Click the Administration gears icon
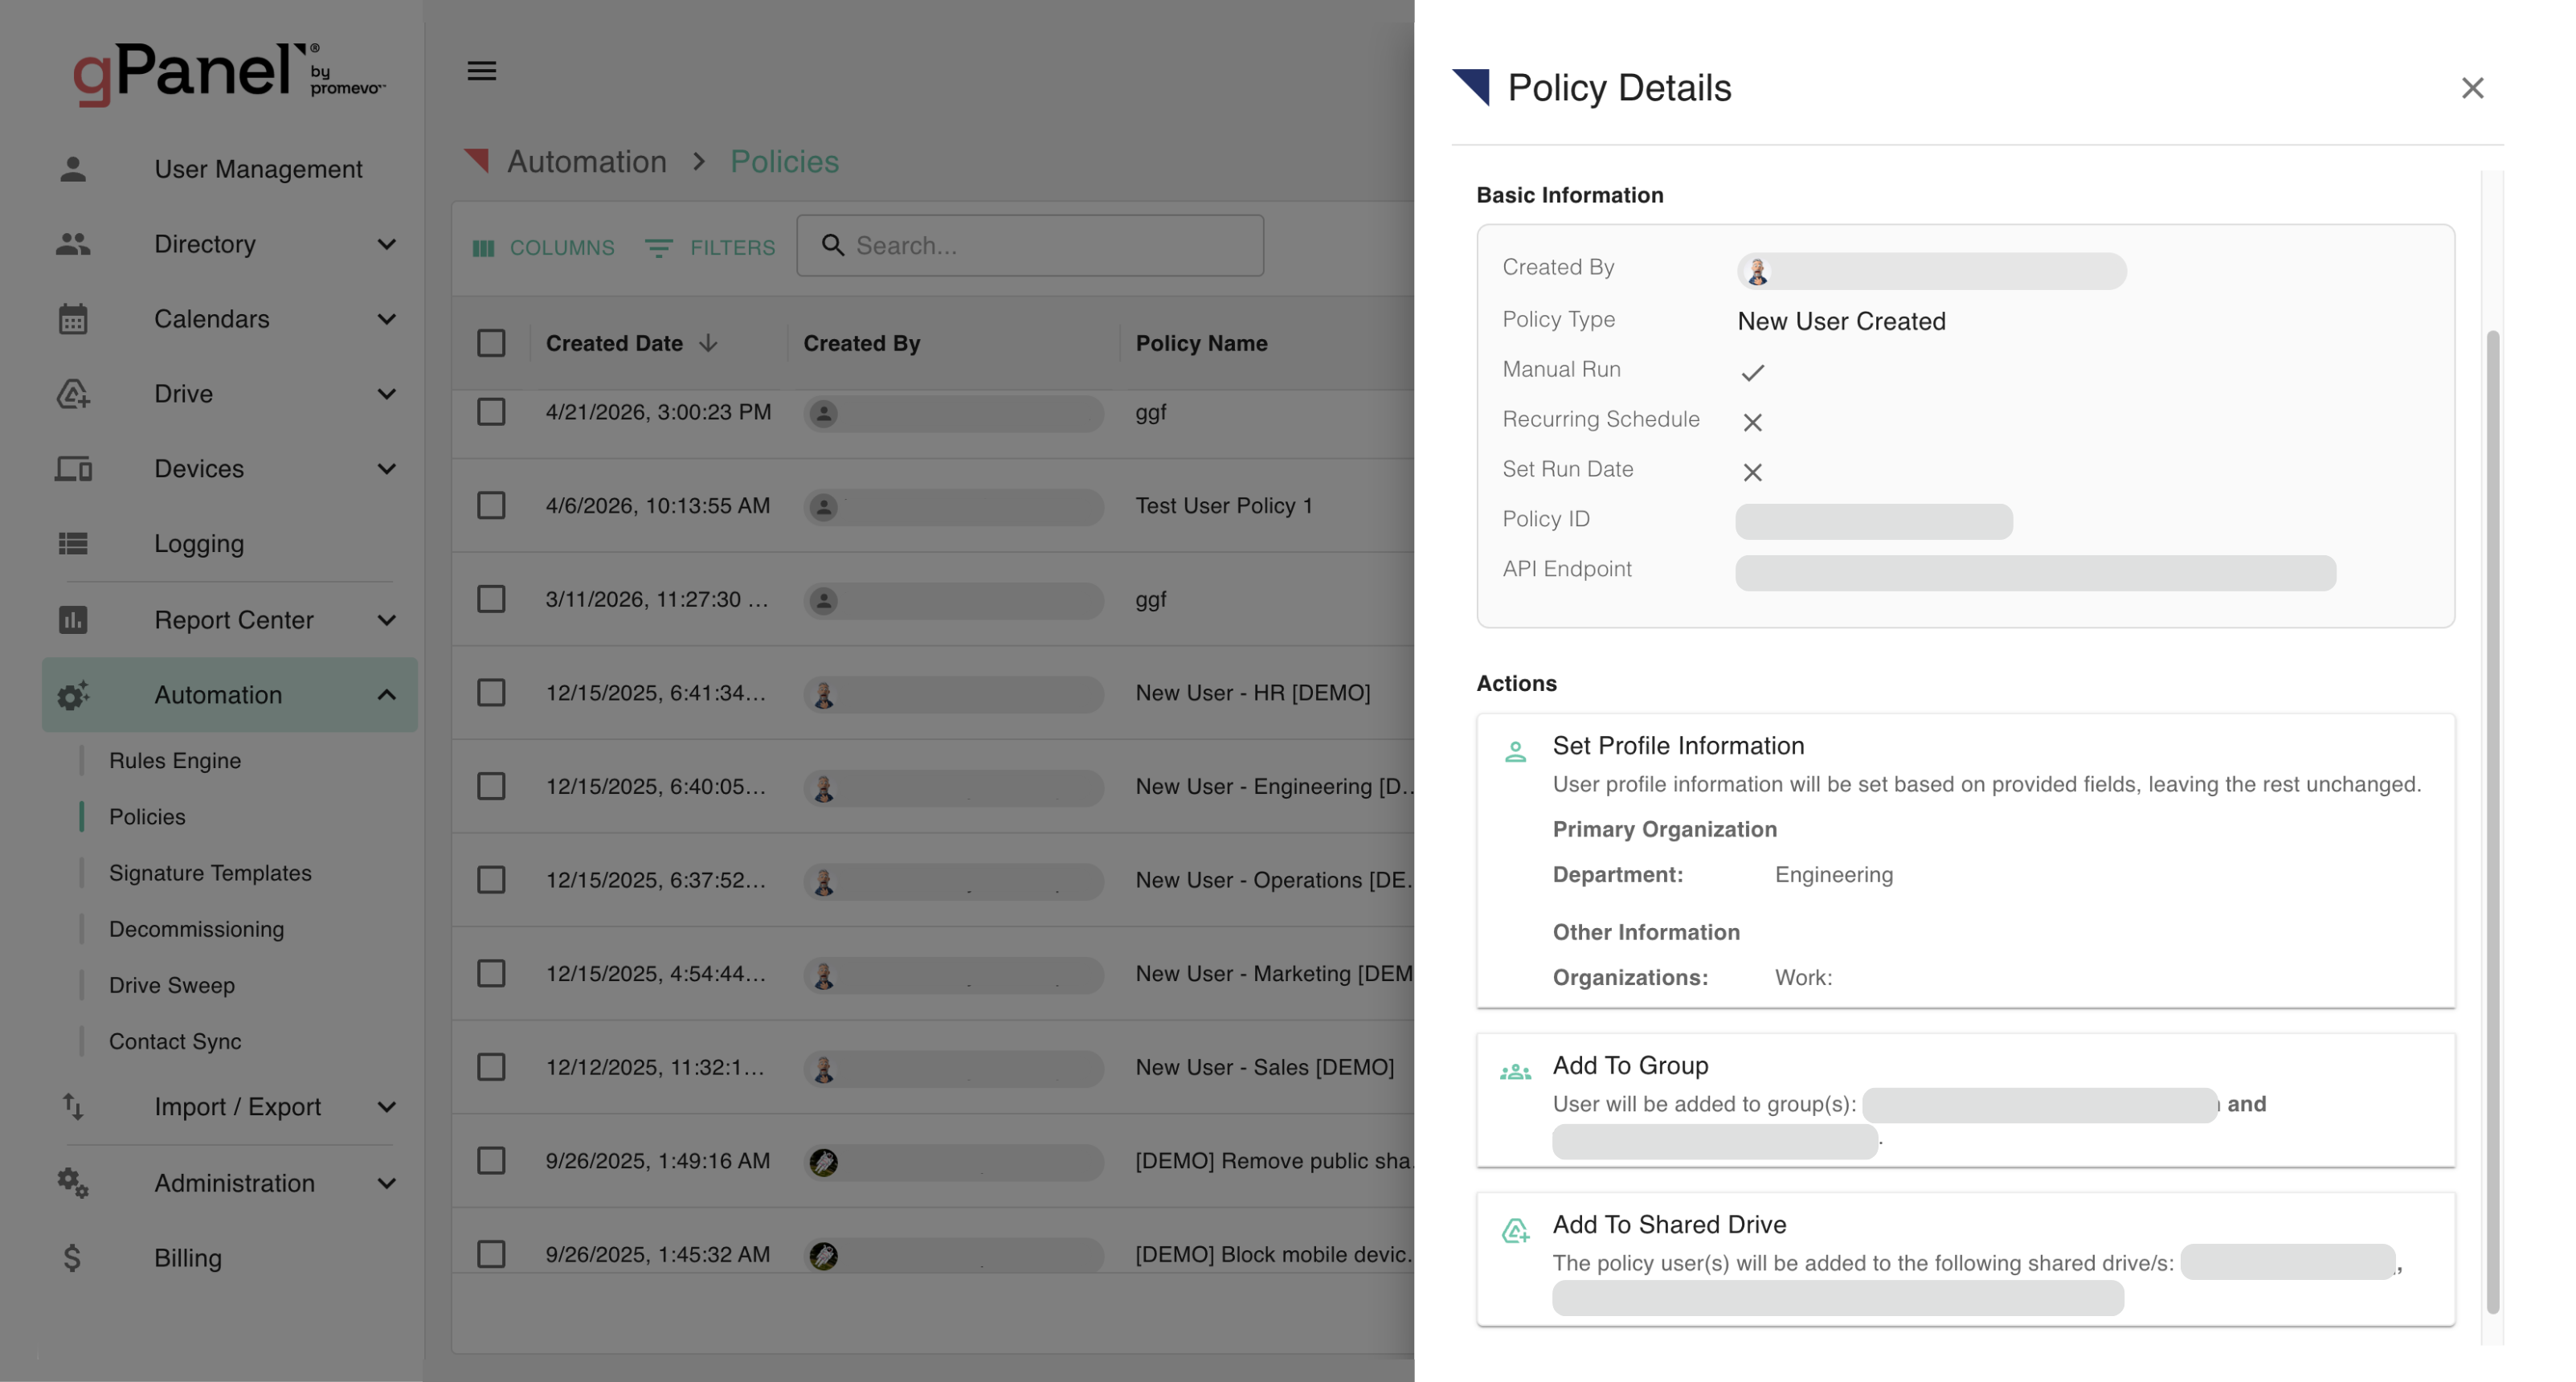This screenshot has height=1382, width=2576. click(x=73, y=1183)
